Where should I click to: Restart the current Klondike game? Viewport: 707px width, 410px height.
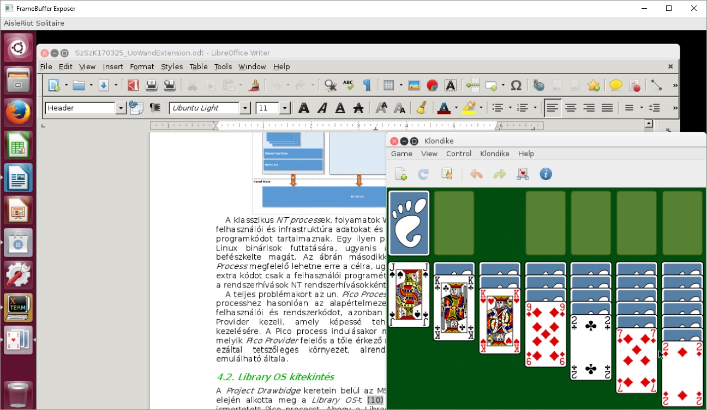[423, 174]
